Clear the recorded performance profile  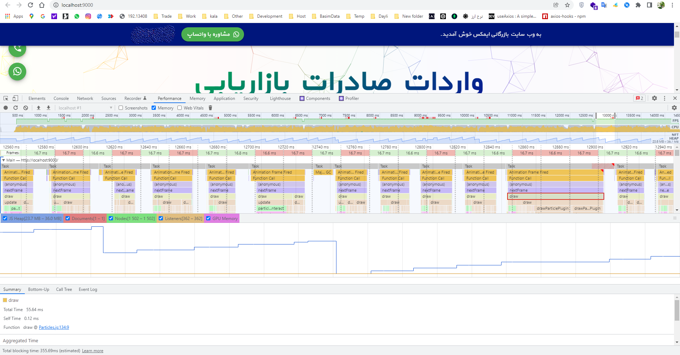25,108
